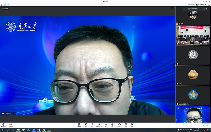This screenshot has width=211, height=132.
Task: Click the Share Screen icon
Action: 79,125
